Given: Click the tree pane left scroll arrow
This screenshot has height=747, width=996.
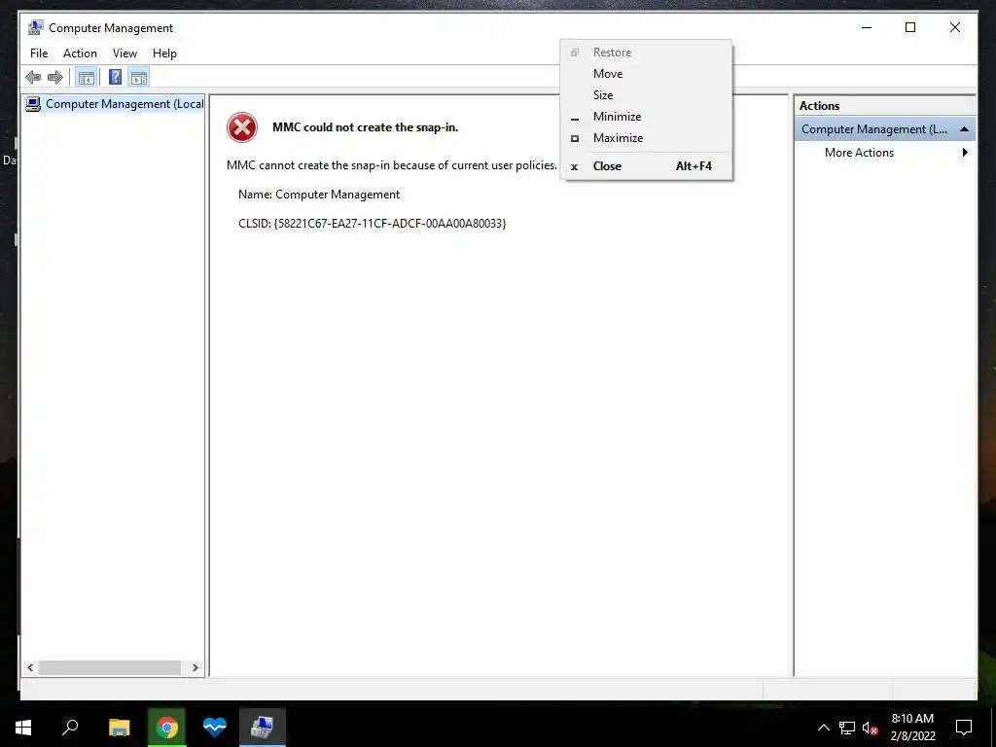Looking at the screenshot, I should click(30, 667).
